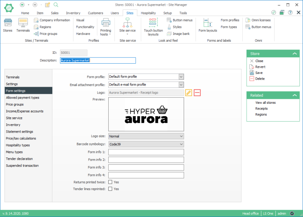Open the Printing hosts menu

106,27
